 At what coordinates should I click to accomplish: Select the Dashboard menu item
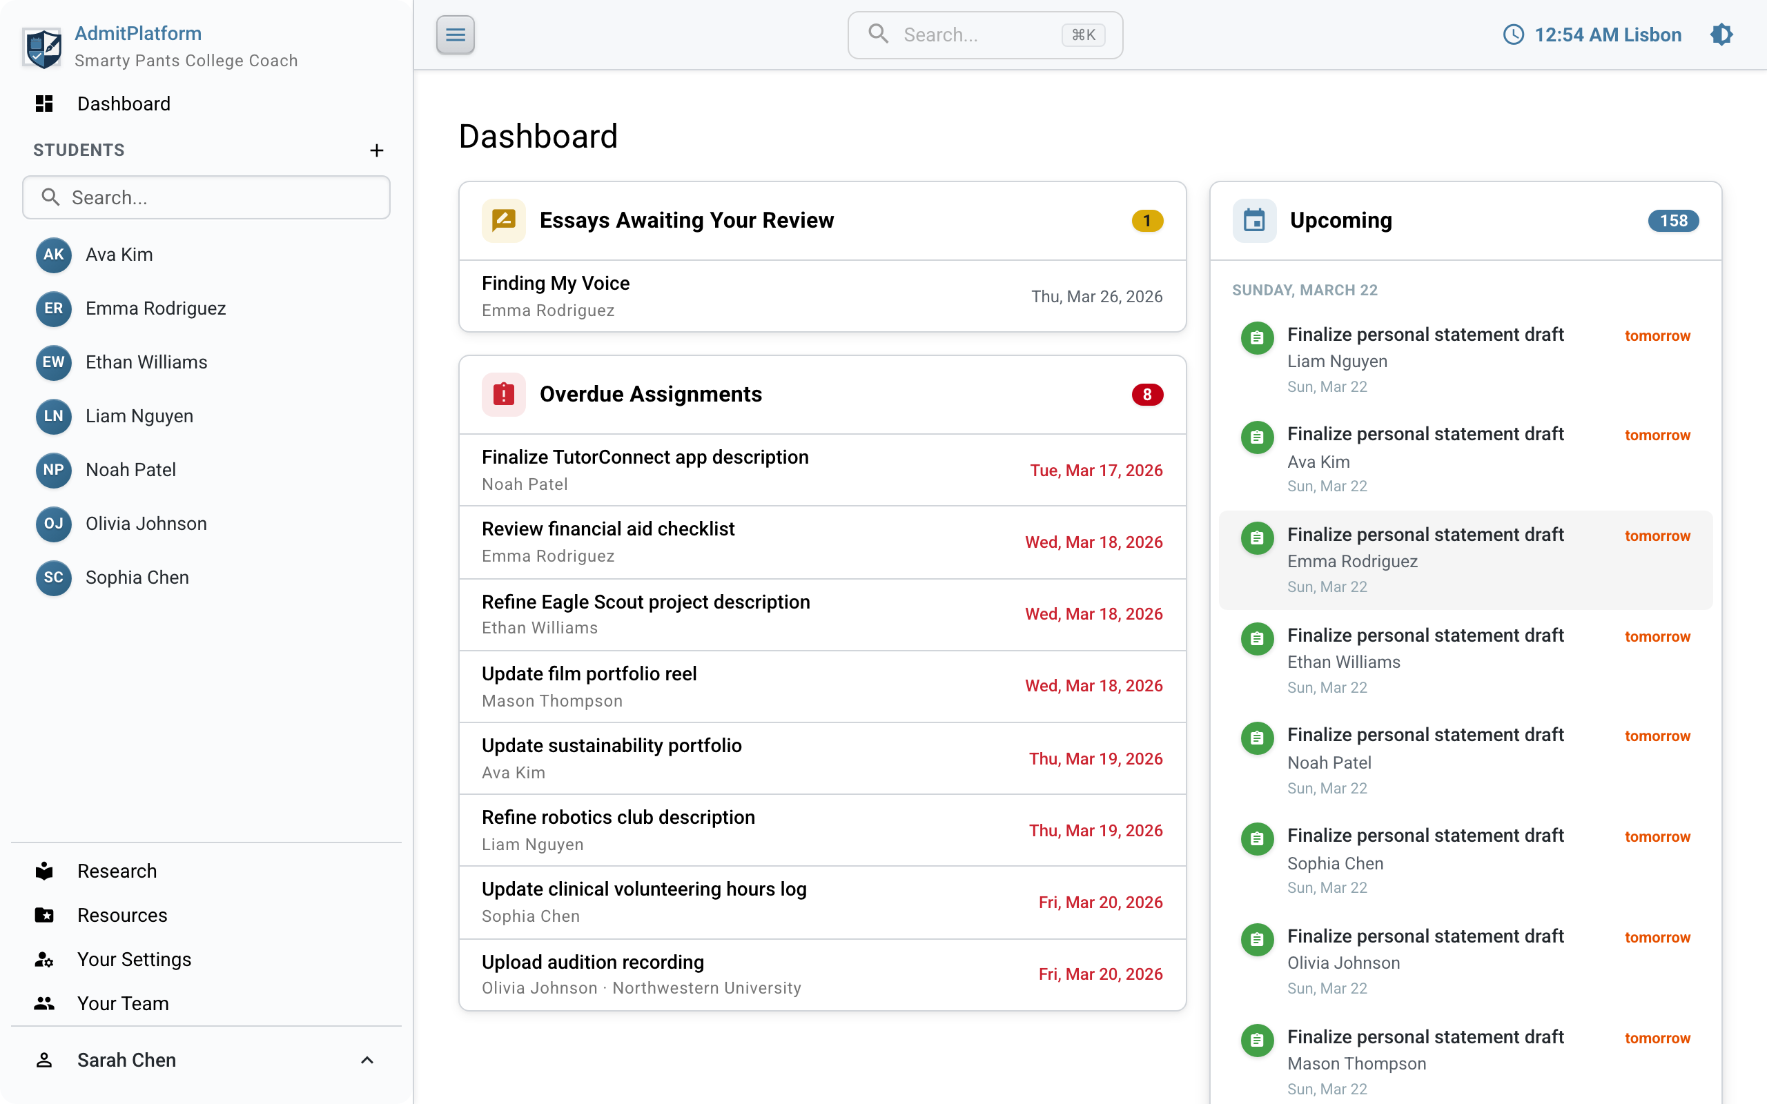click(x=124, y=103)
